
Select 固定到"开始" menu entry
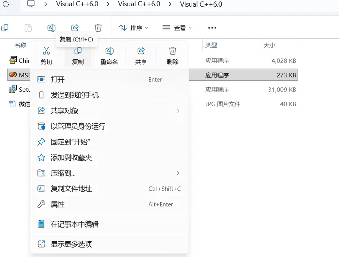click(109, 142)
